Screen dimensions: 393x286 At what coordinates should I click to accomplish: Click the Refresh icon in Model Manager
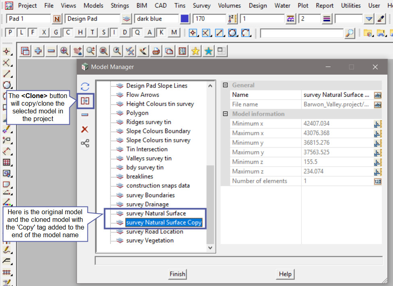point(85,87)
